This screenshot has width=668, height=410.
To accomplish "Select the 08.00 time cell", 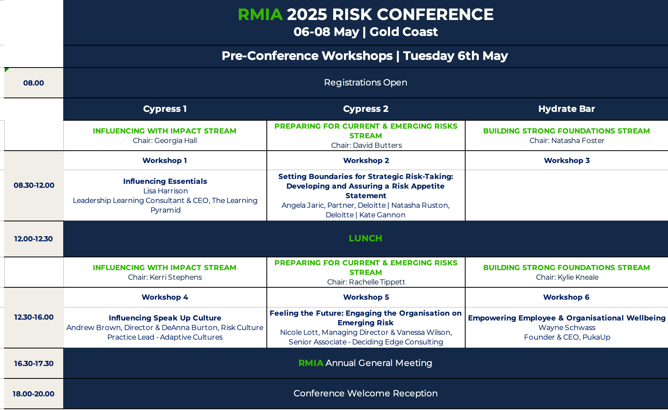I will point(34,83).
